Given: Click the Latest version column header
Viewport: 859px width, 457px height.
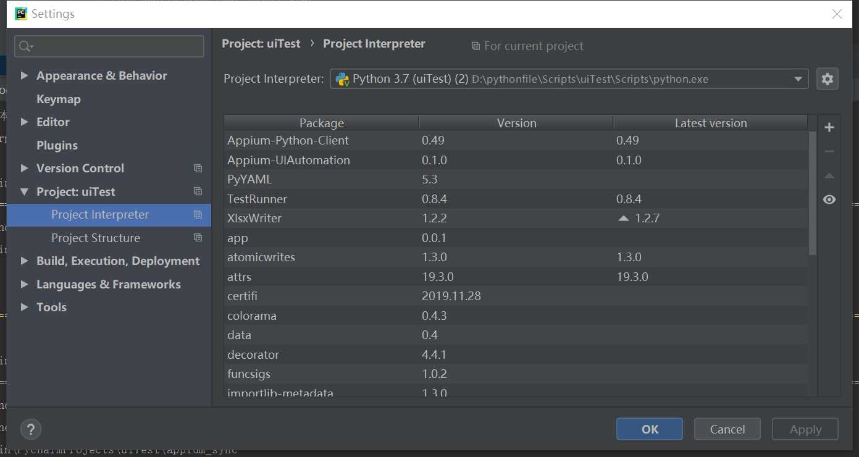Looking at the screenshot, I should tap(711, 123).
